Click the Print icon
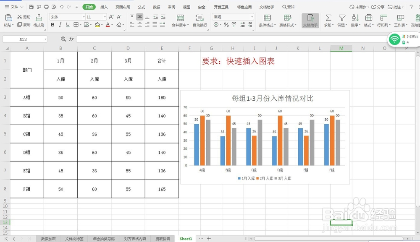The image size is (420, 242). (x=46, y=7)
